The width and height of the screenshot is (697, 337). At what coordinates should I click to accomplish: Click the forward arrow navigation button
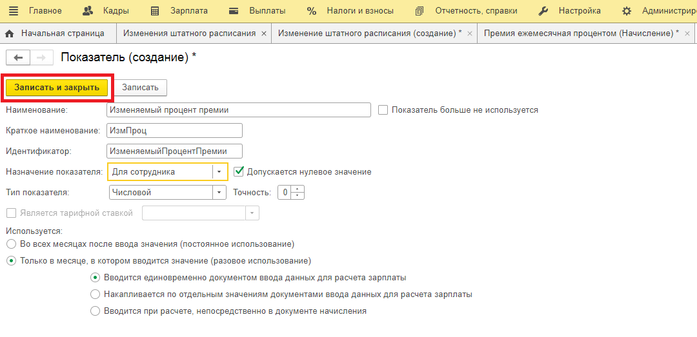pyautogui.click(x=41, y=58)
